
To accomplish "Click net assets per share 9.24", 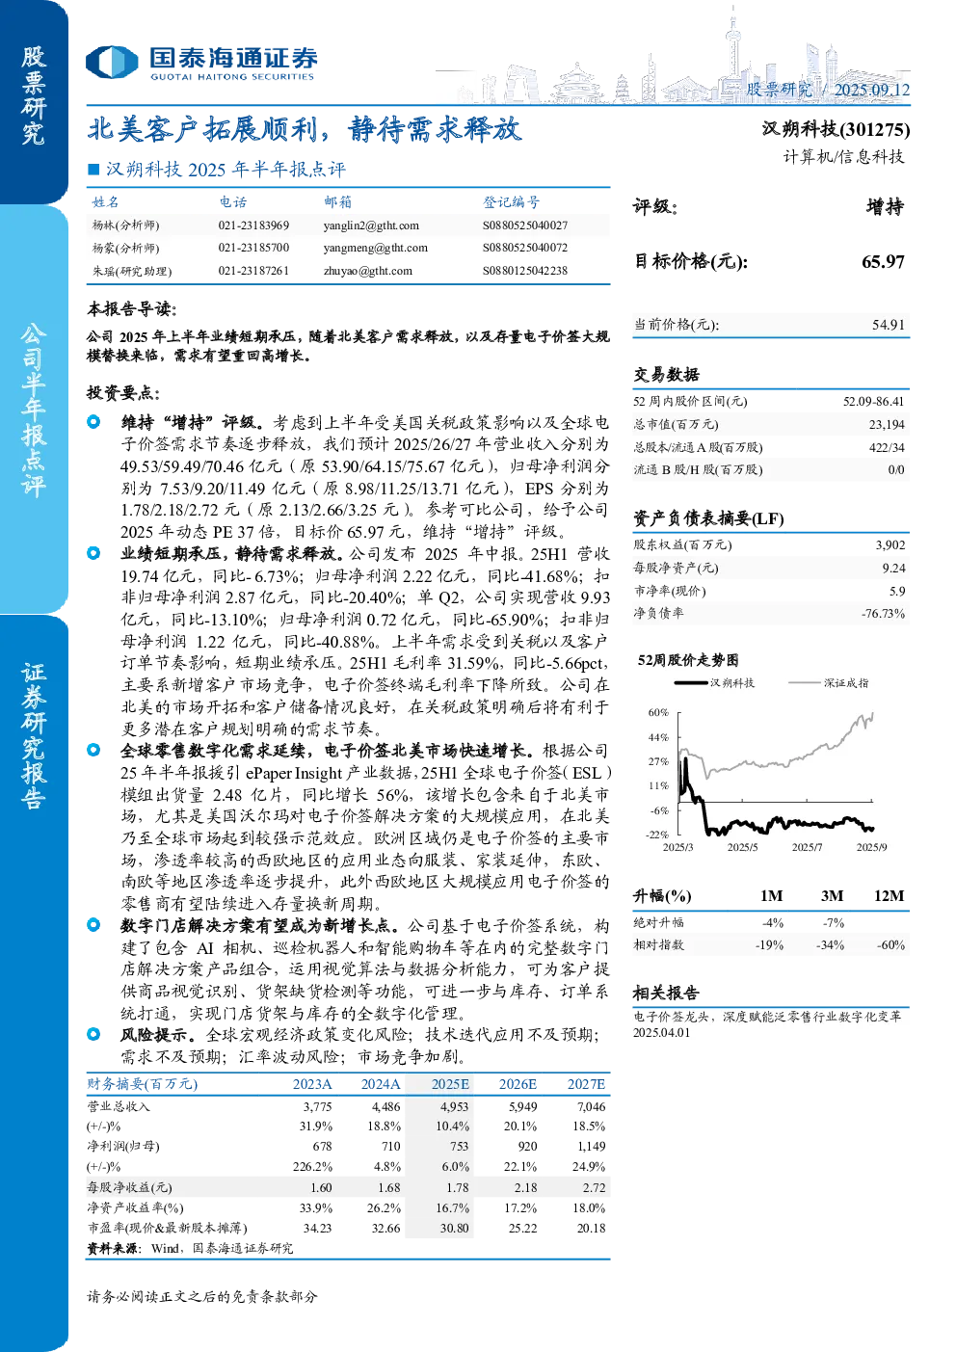I will tap(893, 568).
